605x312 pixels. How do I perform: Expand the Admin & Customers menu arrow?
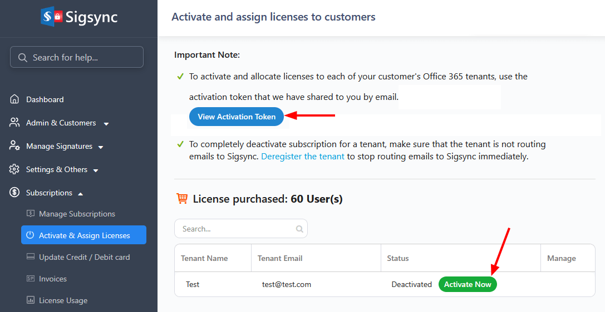coord(106,123)
